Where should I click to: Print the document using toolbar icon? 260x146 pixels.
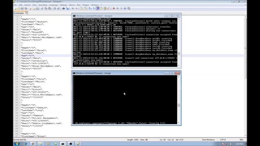pos(37,9)
